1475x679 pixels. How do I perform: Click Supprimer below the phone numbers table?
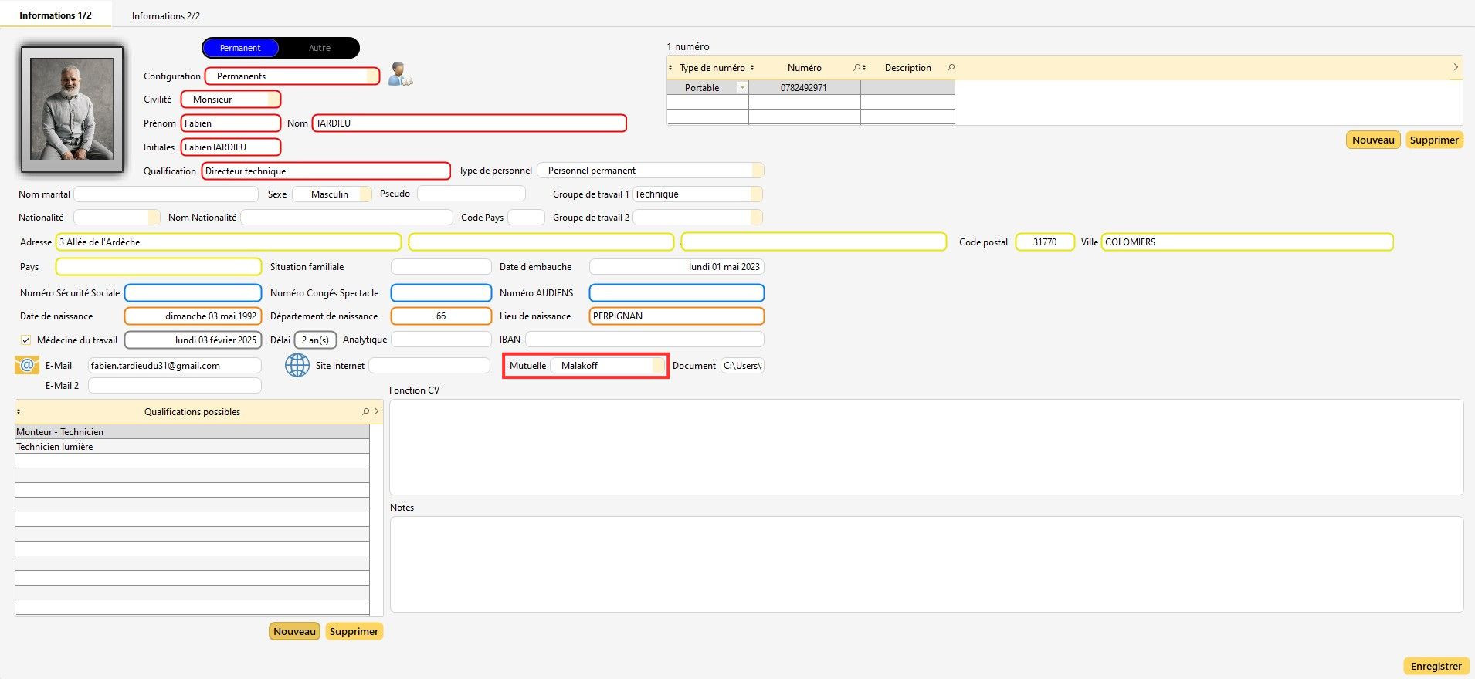tap(1433, 140)
